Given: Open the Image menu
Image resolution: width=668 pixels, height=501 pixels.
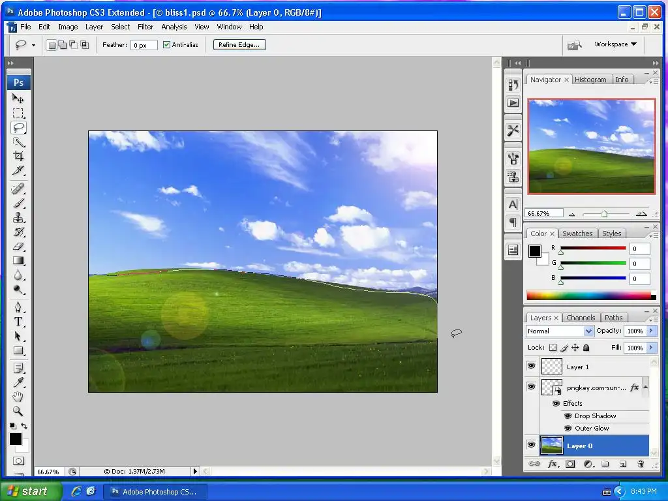Looking at the screenshot, I should [68, 27].
